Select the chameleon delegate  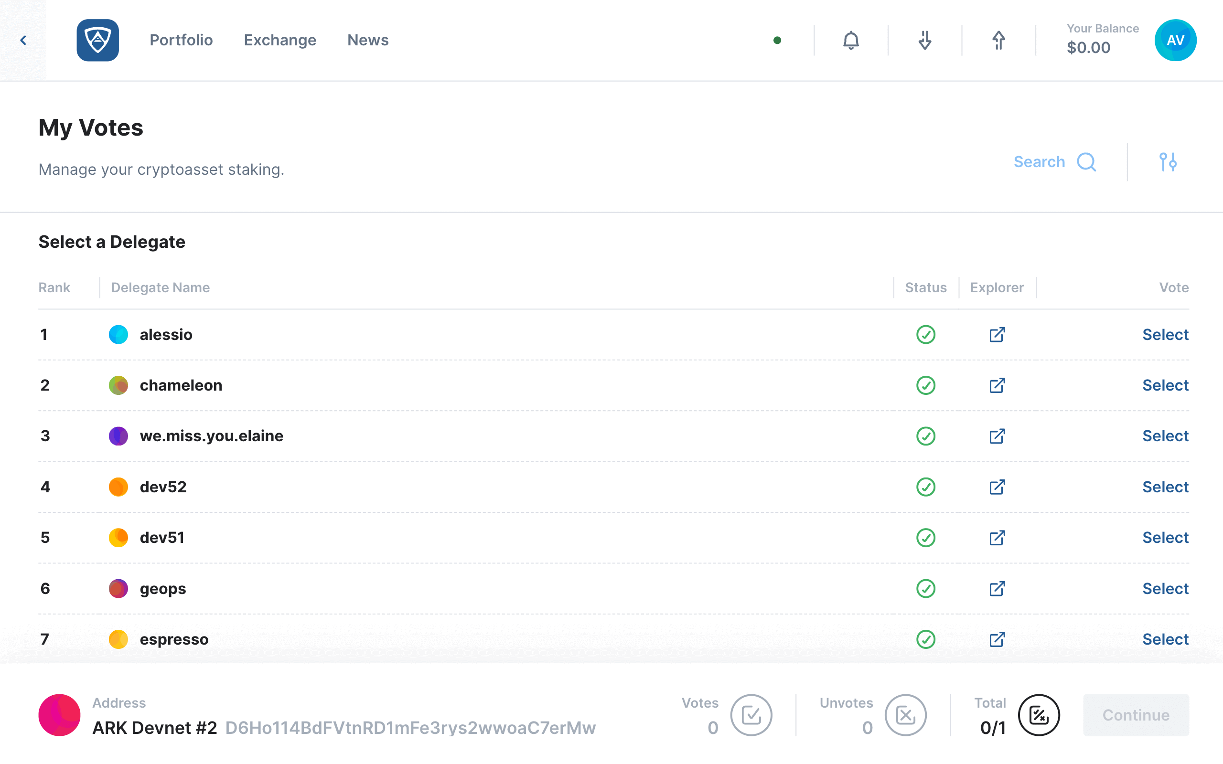pos(1165,385)
